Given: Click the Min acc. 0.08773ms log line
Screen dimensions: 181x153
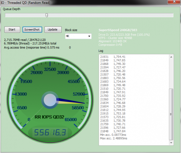Looking at the screenshot, I should pos(113,135).
